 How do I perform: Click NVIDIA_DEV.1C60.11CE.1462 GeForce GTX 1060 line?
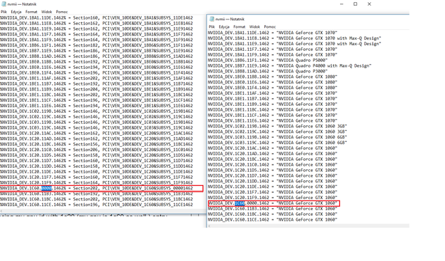pyautogui.click(x=273, y=220)
